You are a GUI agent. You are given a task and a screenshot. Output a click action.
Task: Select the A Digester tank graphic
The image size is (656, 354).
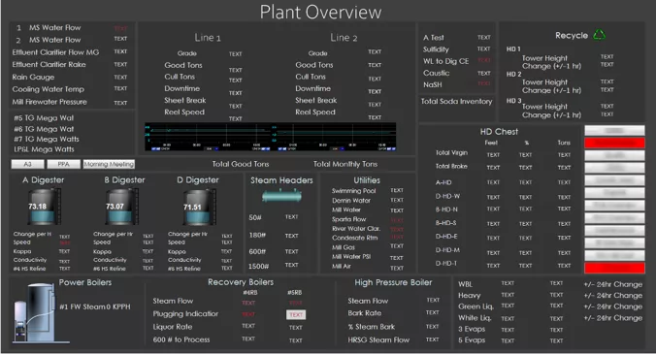pos(44,207)
